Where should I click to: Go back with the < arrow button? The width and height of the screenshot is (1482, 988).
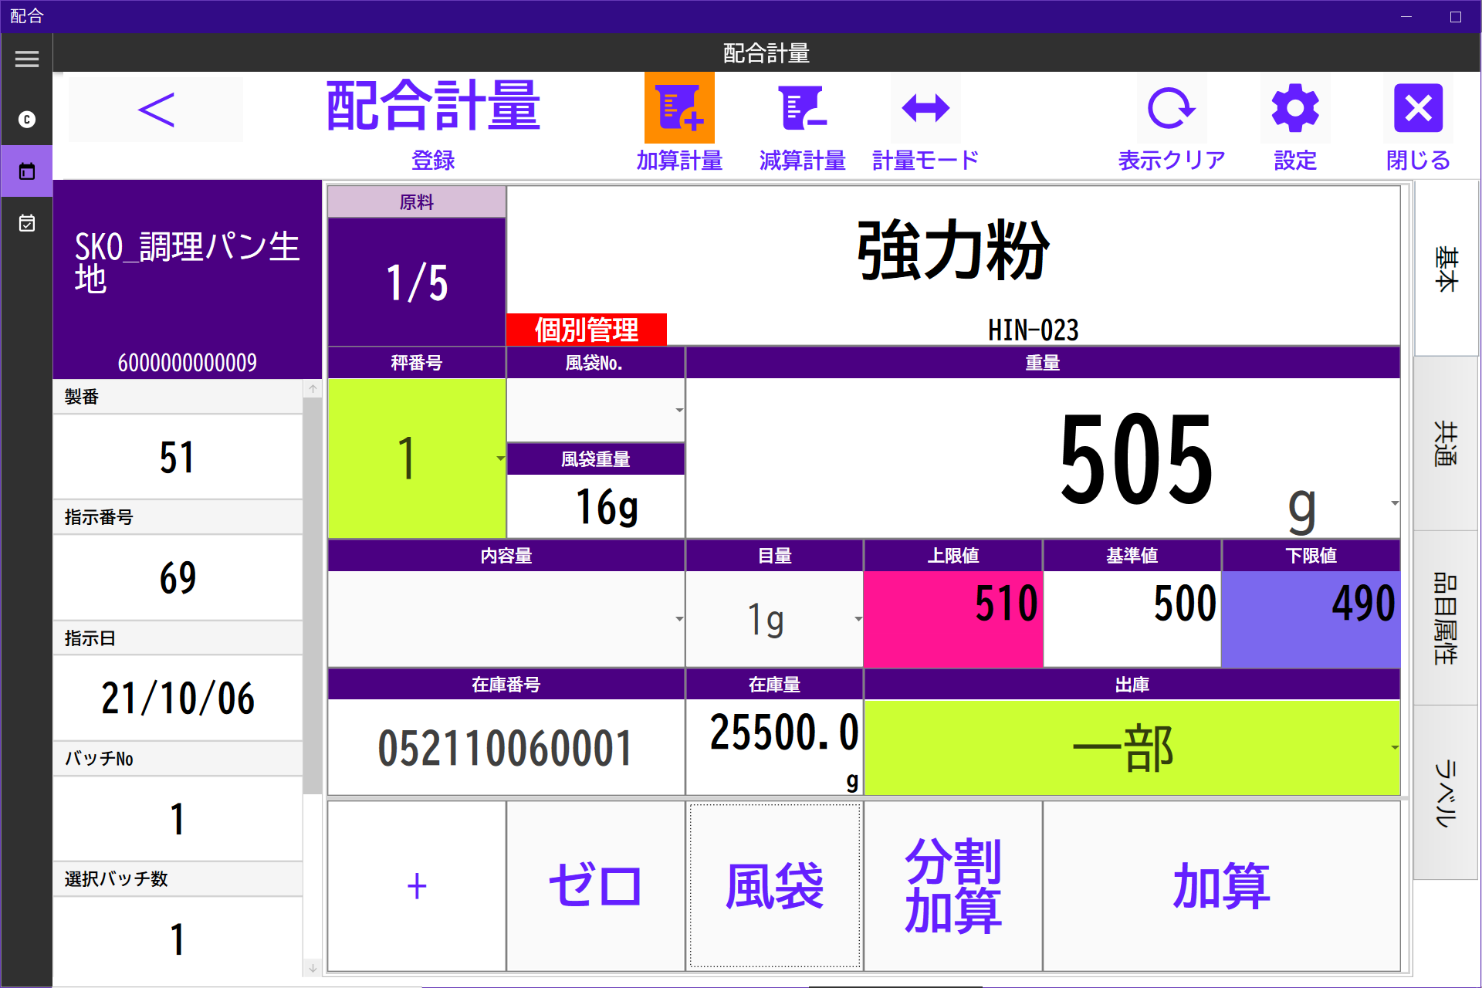pyautogui.click(x=156, y=109)
